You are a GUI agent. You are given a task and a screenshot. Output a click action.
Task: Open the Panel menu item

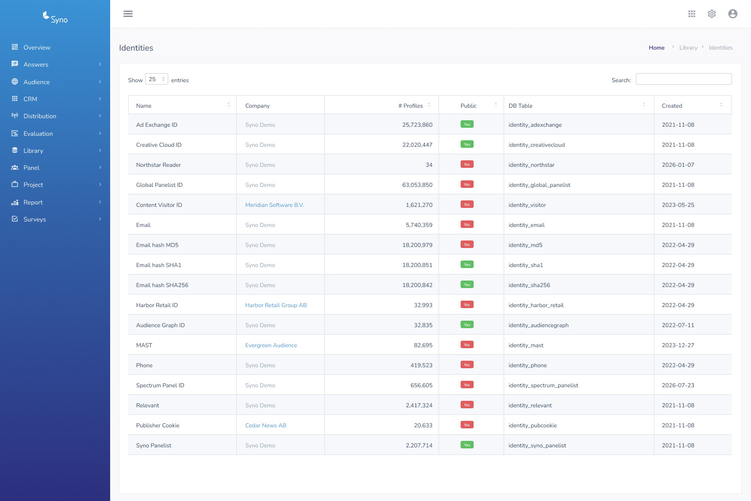(55, 167)
